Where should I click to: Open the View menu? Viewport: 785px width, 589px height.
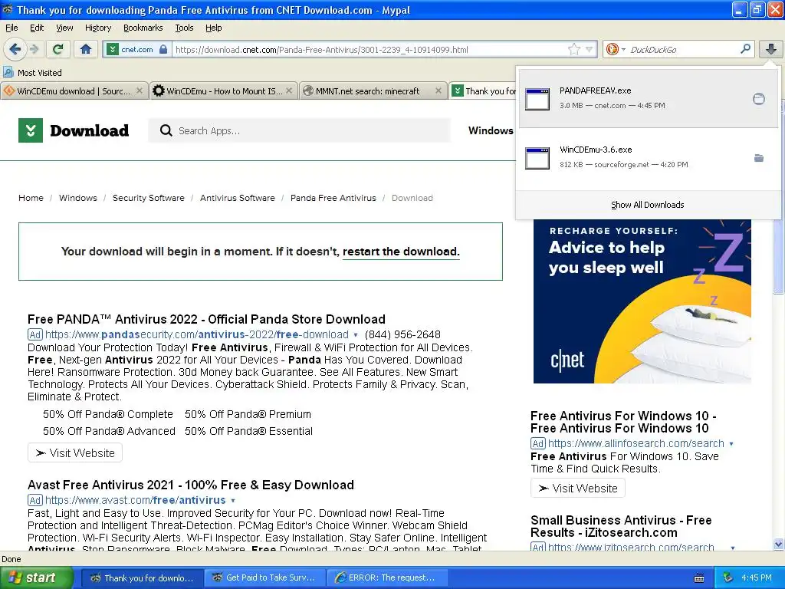click(x=64, y=28)
